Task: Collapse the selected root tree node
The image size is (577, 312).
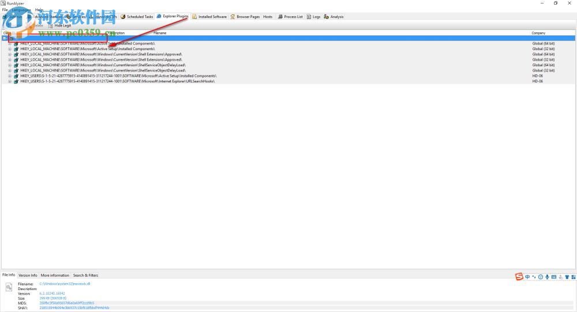Action: [x=5, y=38]
